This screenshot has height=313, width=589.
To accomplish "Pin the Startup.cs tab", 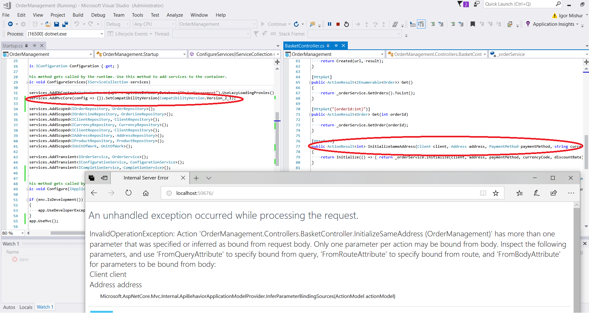I will pos(34,46).
